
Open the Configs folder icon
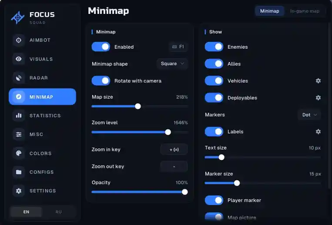(x=19, y=172)
